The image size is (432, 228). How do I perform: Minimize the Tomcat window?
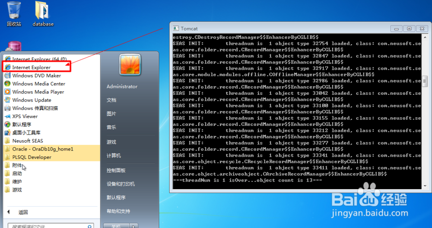coord(397,29)
